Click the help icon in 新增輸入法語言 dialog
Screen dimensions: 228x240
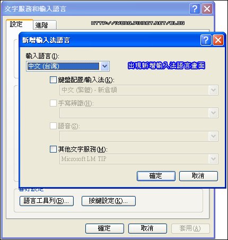[x=206, y=40]
